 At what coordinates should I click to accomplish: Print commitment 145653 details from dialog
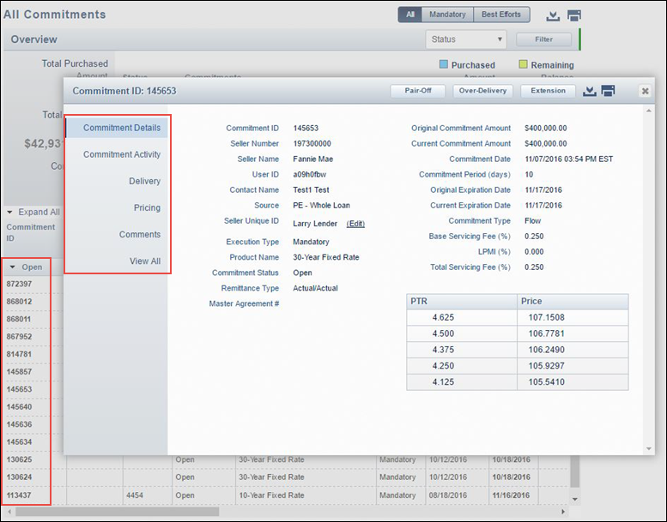coord(608,91)
